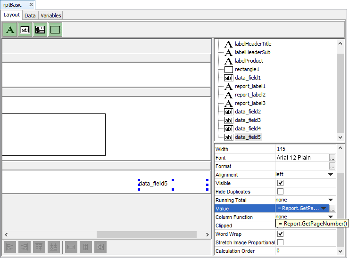Click the Format ellipsis button
The height and width of the screenshot is (258, 349).
pos(332,166)
